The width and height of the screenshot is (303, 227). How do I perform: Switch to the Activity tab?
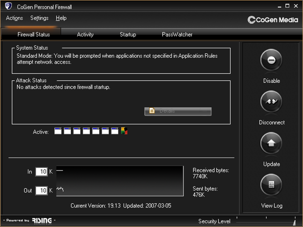coord(85,34)
